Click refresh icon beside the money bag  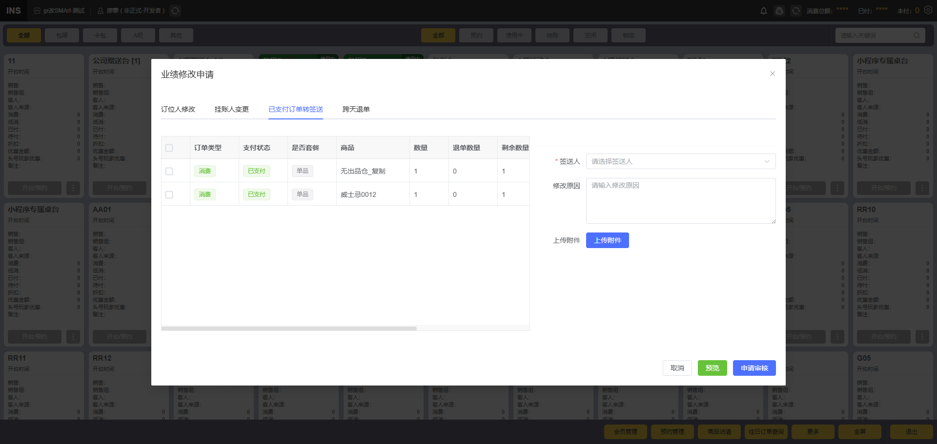point(796,11)
